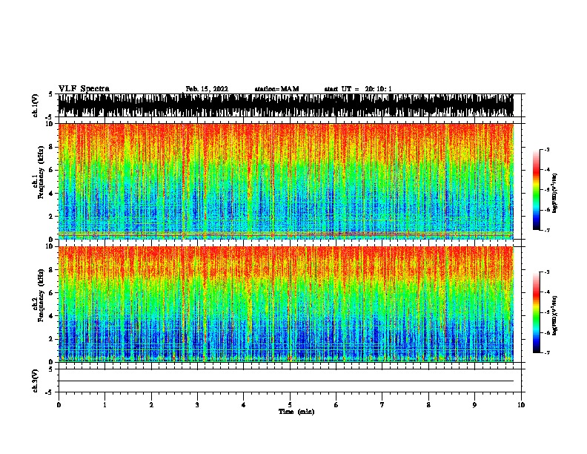
Task: Click the ch.2 color scale bar
Action: tap(536, 312)
